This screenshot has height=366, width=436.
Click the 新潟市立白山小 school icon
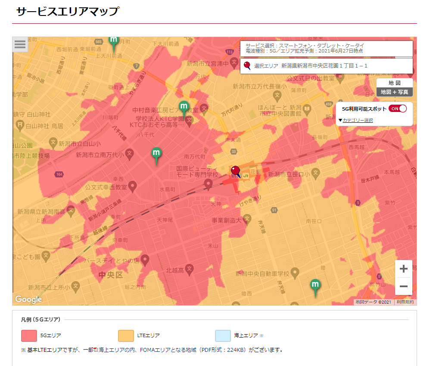[x=53, y=143]
